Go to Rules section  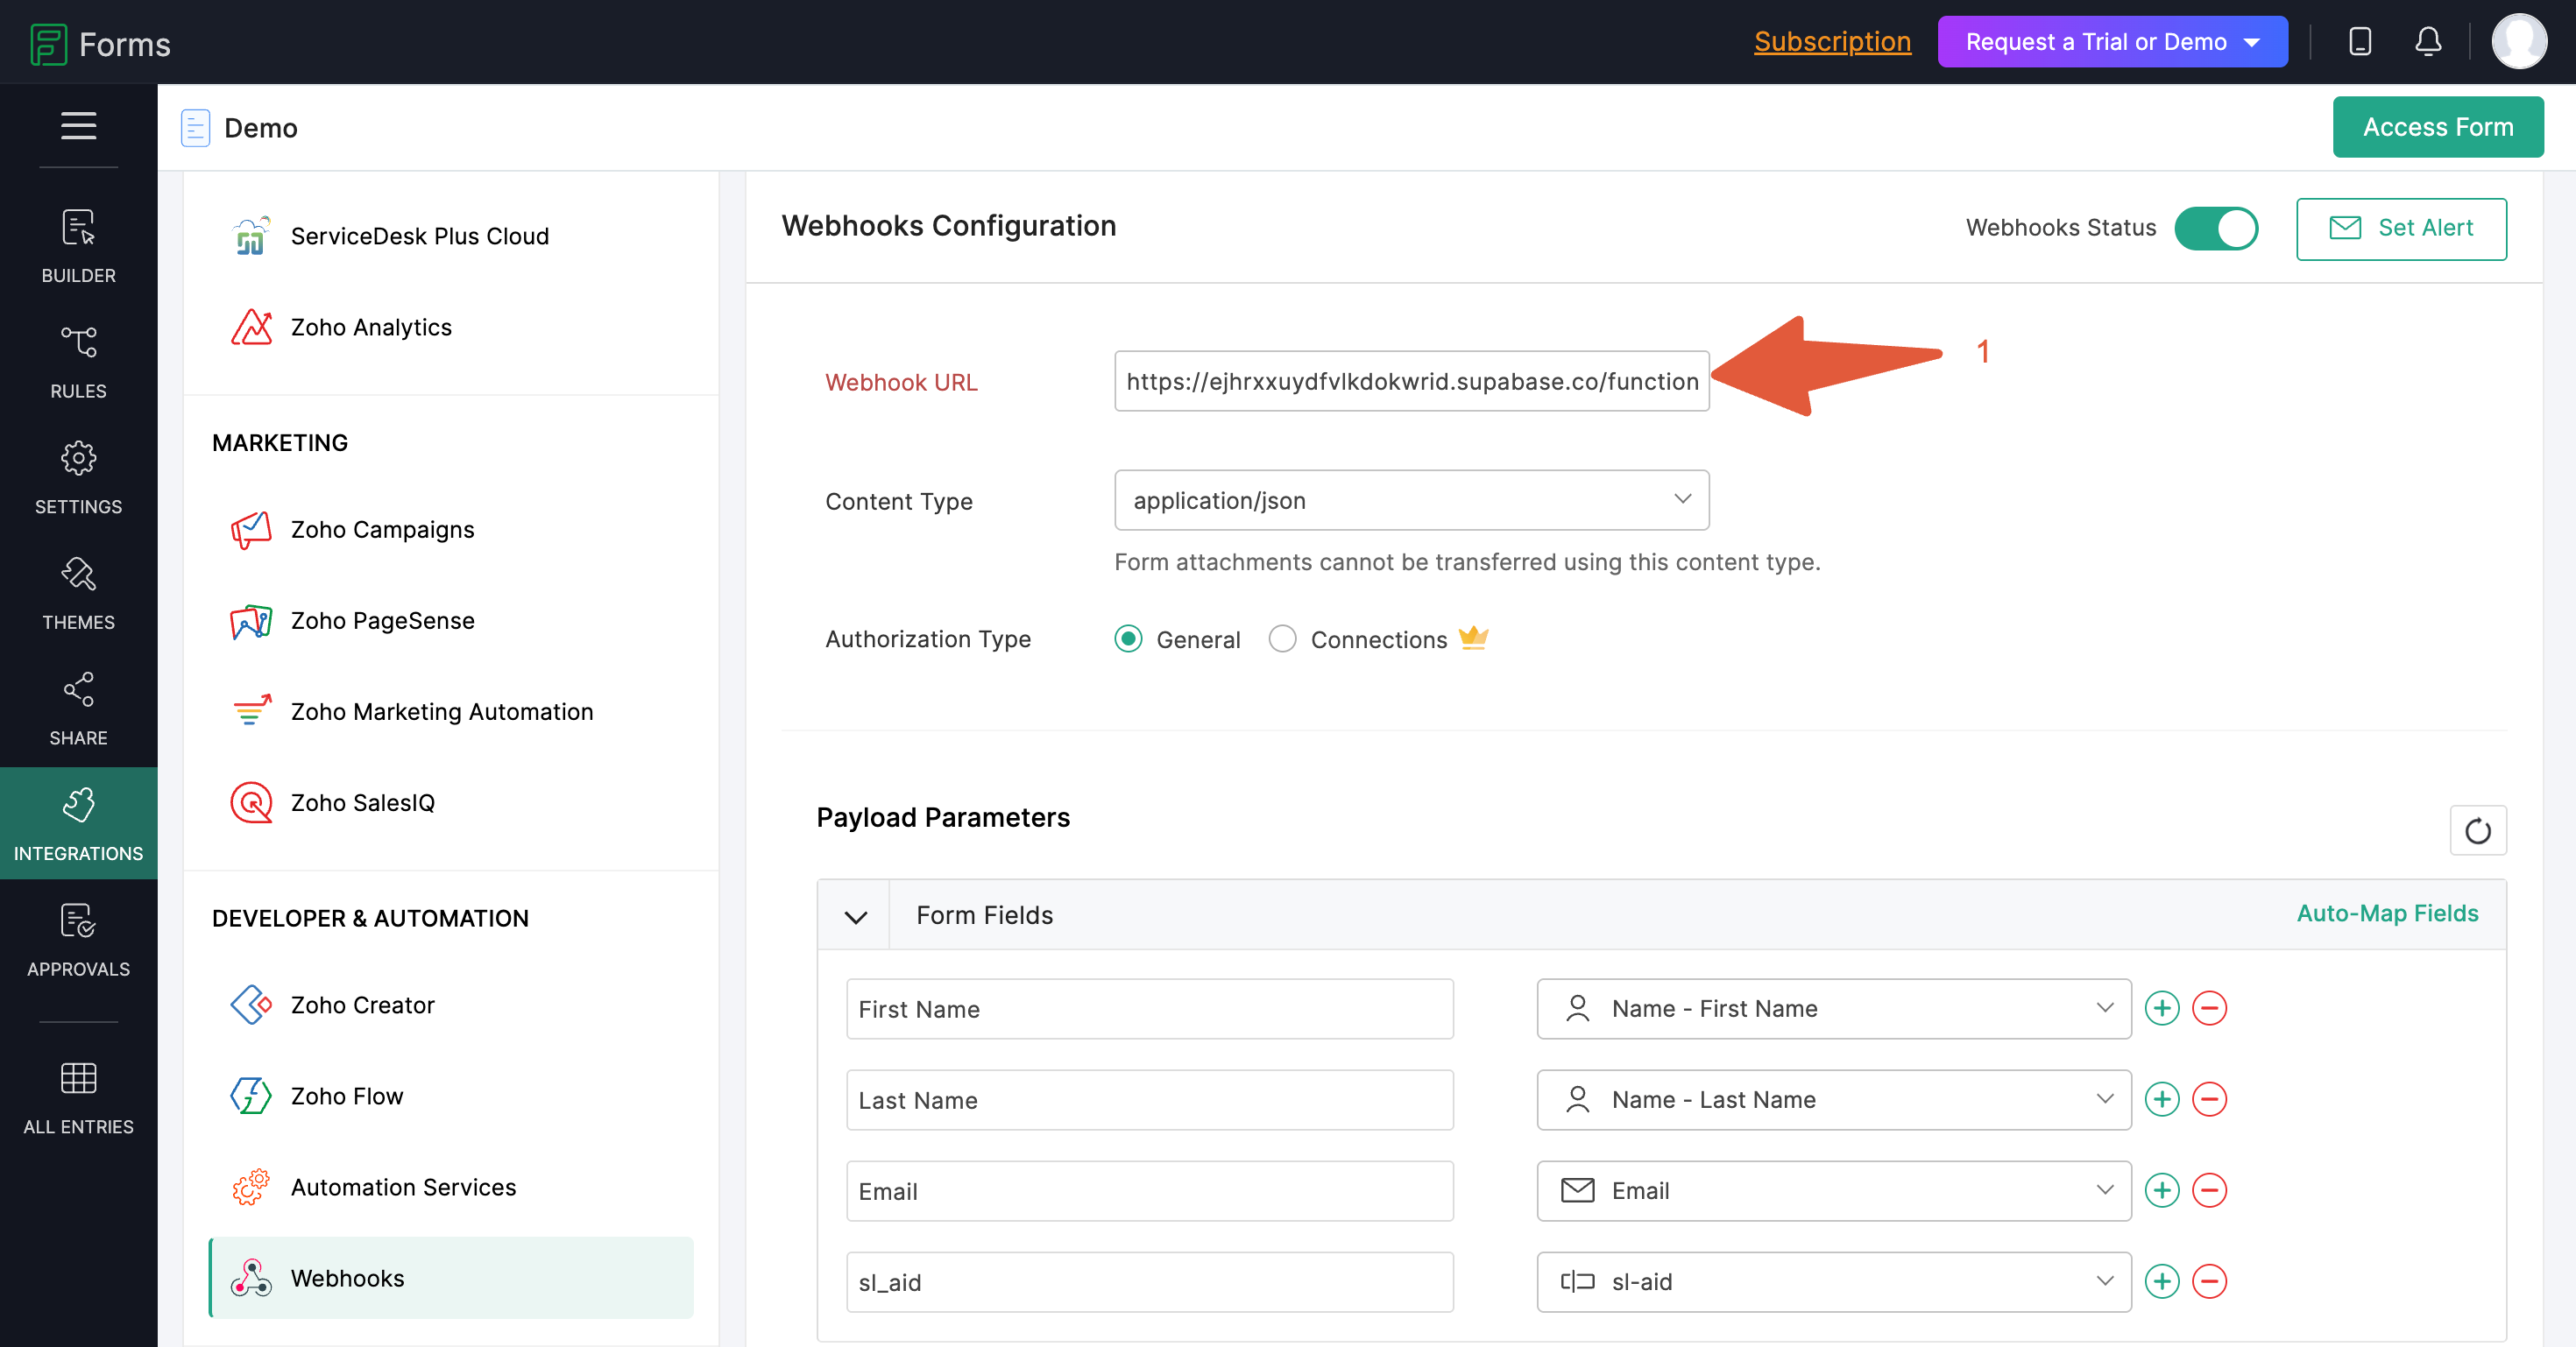[x=78, y=362]
